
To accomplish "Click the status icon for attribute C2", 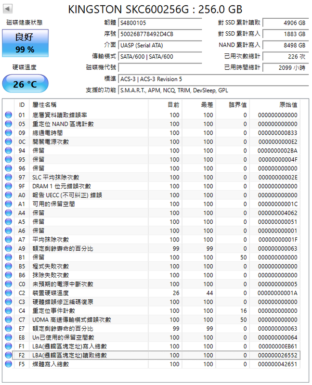I will click(8, 293).
